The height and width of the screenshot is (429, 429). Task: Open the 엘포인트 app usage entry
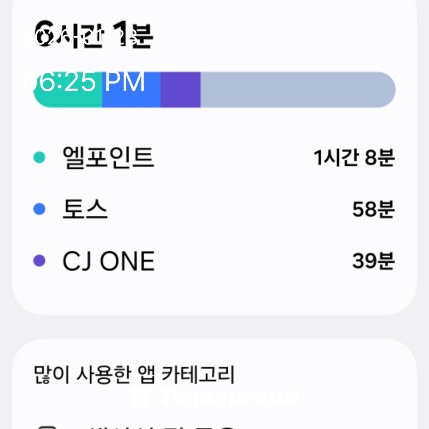tap(108, 158)
